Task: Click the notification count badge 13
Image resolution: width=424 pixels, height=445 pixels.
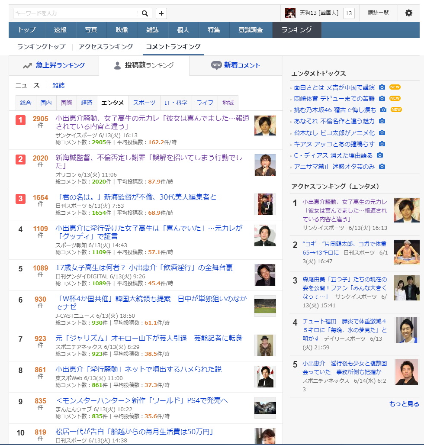Action: pyautogui.click(x=348, y=13)
